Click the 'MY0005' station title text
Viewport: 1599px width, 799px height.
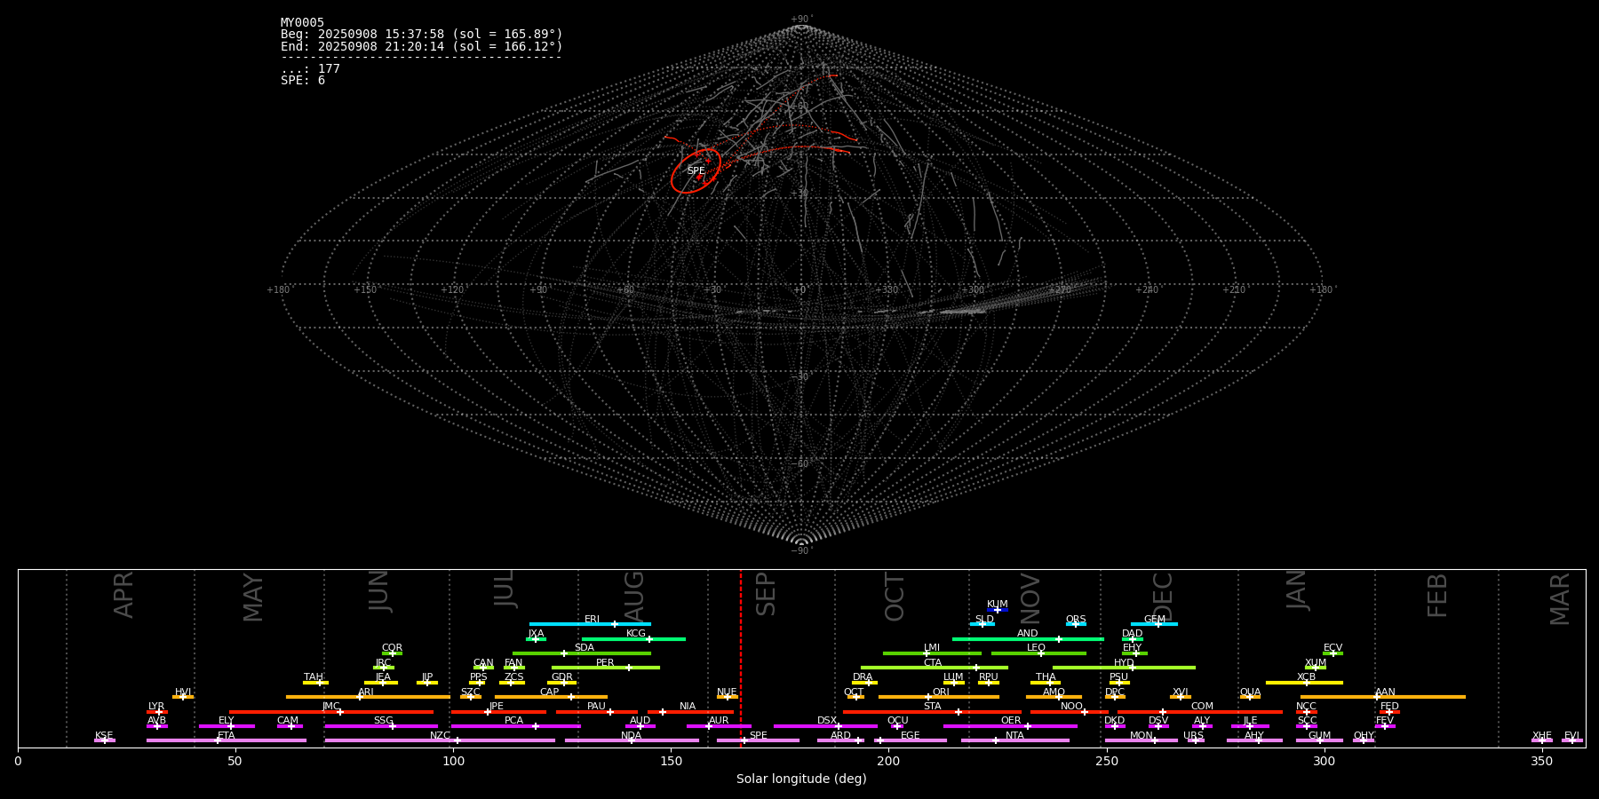(302, 23)
